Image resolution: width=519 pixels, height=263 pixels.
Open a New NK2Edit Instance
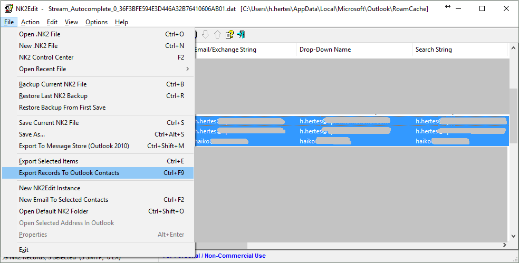(x=98, y=188)
